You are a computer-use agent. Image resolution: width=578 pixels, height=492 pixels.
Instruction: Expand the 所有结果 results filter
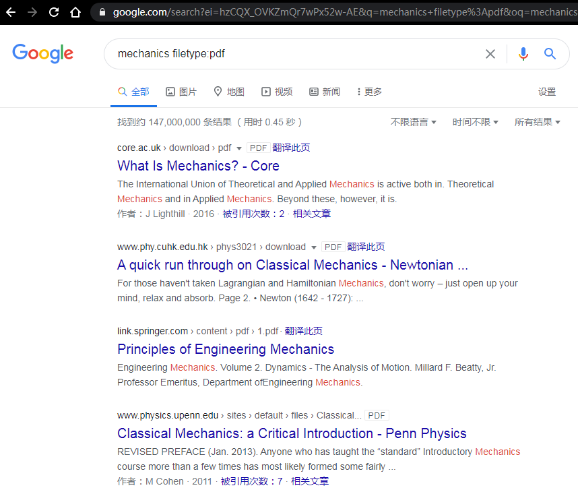tap(537, 122)
